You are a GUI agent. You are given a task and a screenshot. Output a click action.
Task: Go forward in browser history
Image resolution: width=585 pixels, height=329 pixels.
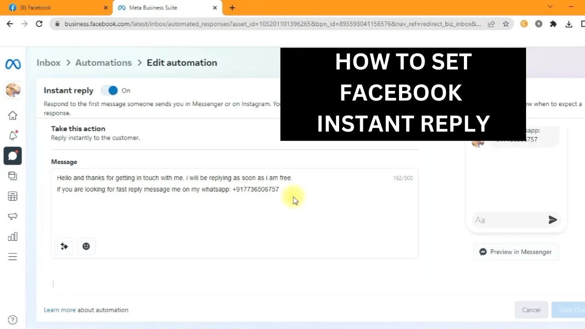(25, 24)
